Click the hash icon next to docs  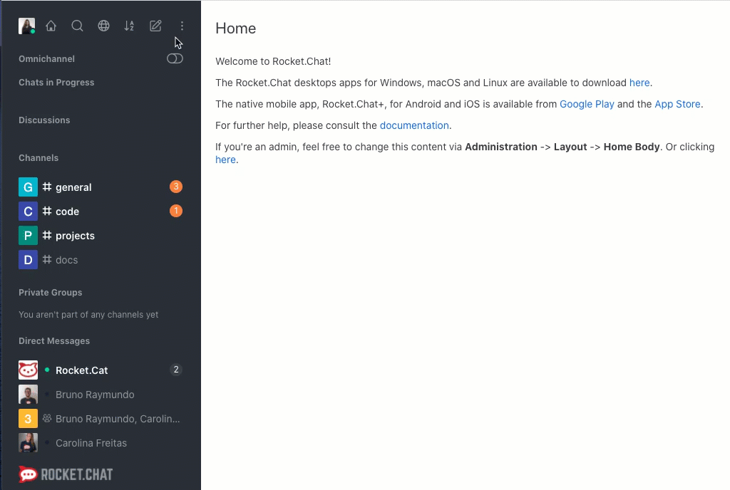47,259
